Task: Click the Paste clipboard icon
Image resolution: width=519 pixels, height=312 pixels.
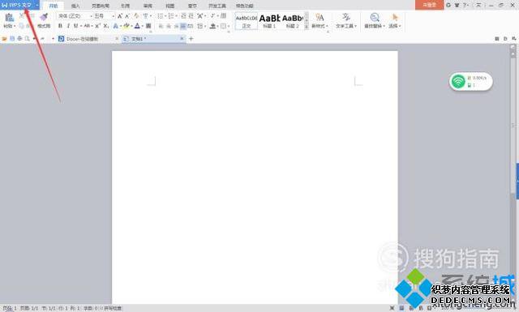Action: (9, 18)
